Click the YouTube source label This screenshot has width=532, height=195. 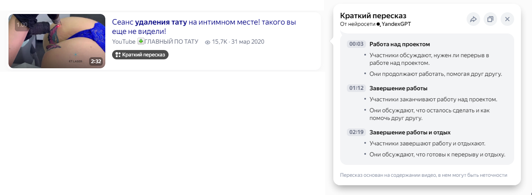[x=124, y=42]
